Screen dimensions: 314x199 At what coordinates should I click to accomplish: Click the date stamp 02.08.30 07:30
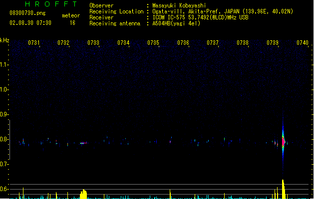point(30,23)
